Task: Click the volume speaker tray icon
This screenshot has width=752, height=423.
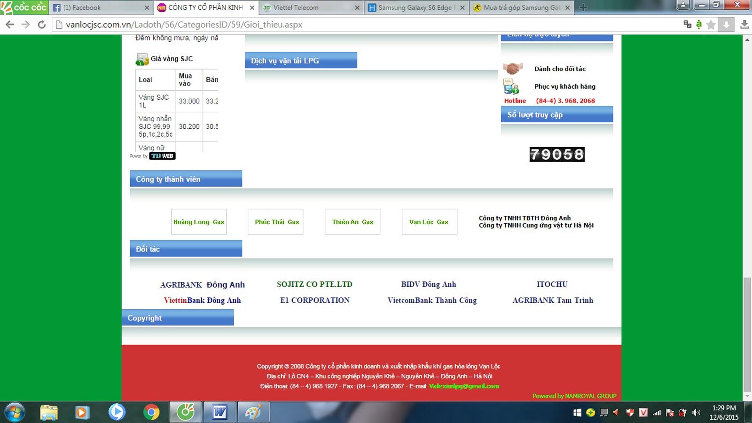Action: (x=696, y=413)
